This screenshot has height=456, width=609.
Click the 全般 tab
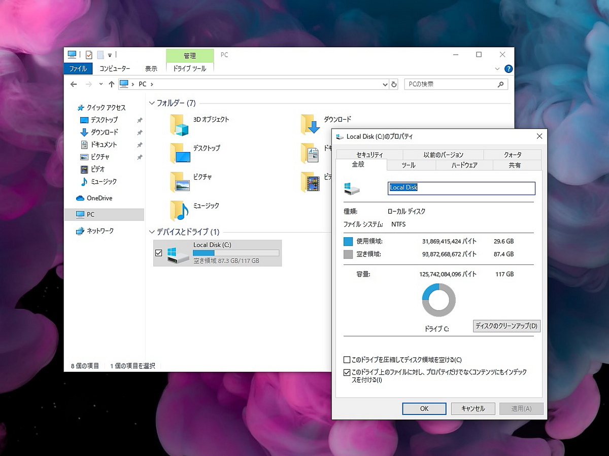coord(361,165)
